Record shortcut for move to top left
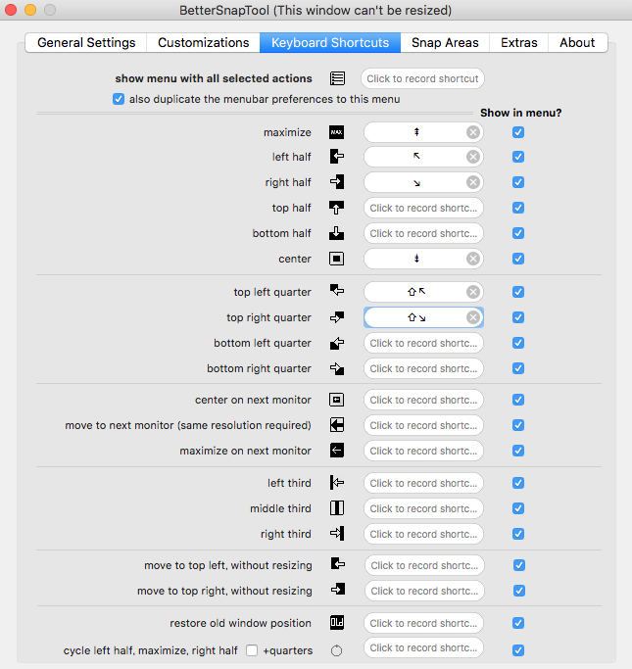The height and width of the screenshot is (669, 632). (x=424, y=565)
